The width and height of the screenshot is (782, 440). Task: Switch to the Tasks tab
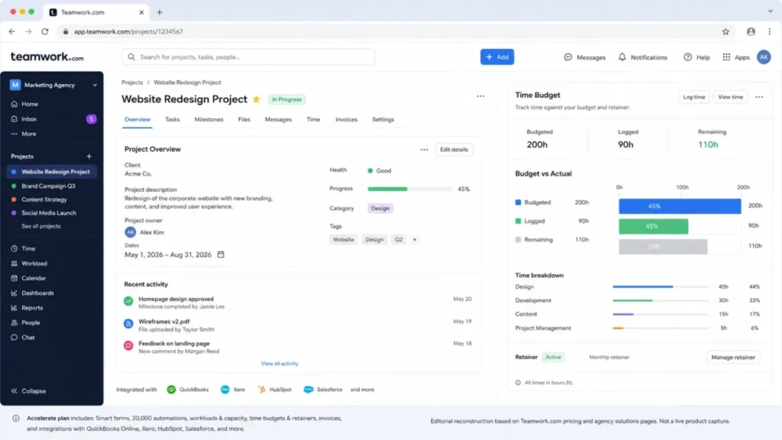(x=172, y=120)
